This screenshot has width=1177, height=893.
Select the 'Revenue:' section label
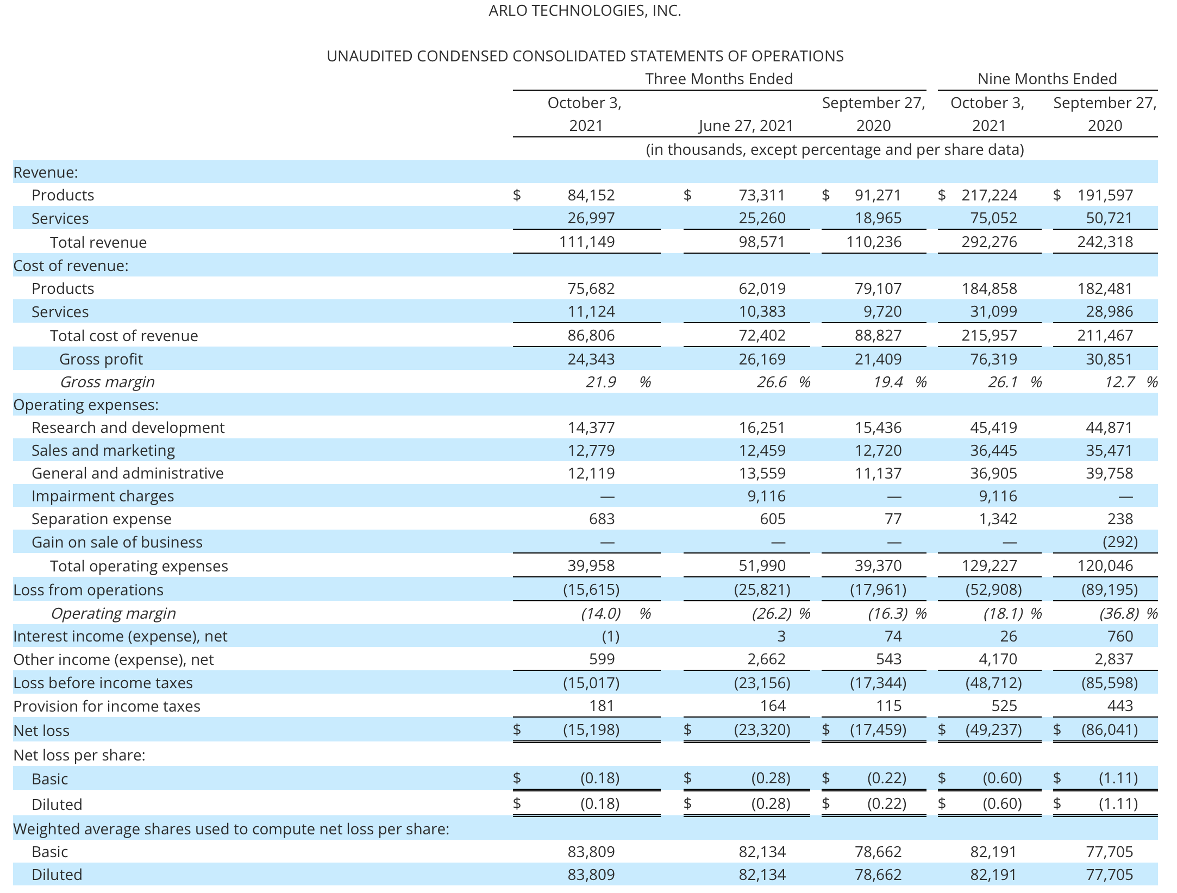coord(46,172)
